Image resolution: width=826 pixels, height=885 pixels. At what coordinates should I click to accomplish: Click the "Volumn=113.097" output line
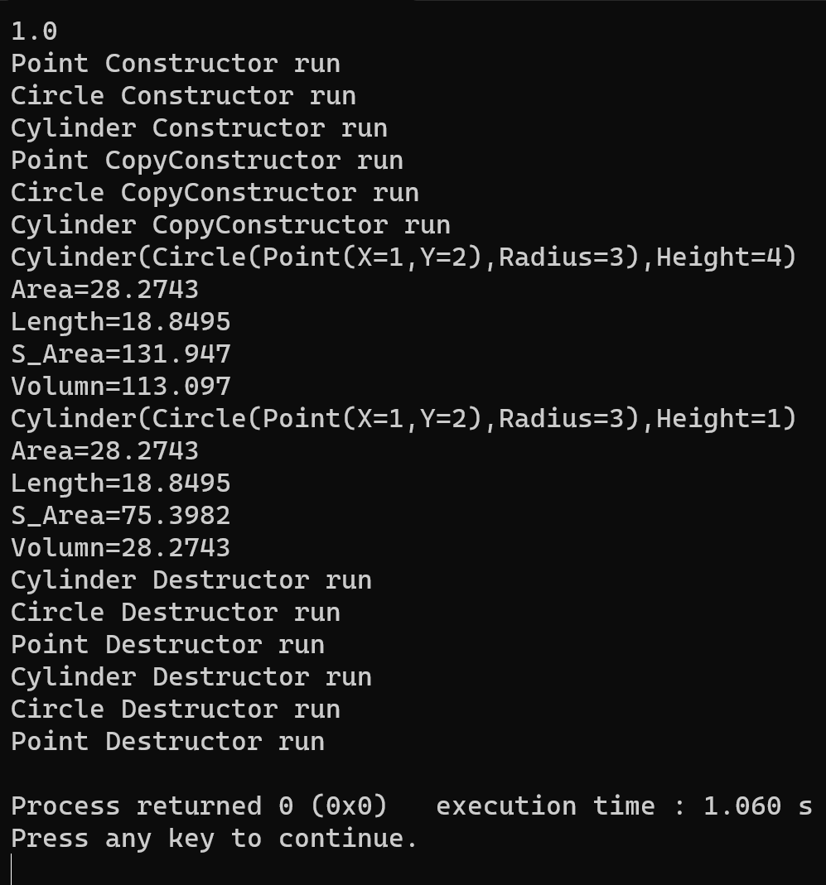(x=120, y=387)
